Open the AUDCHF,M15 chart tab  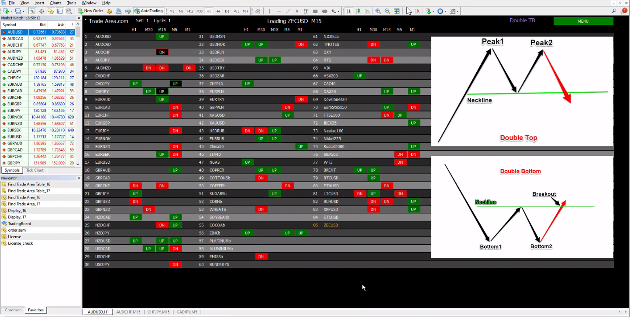[128, 312]
